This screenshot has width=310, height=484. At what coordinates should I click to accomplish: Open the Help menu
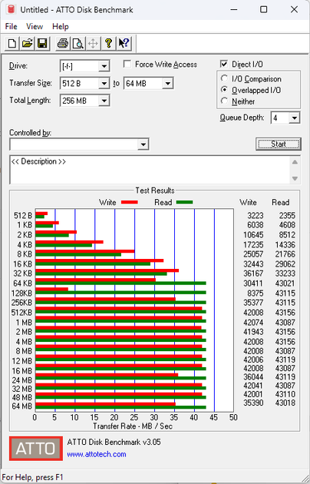[61, 27]
